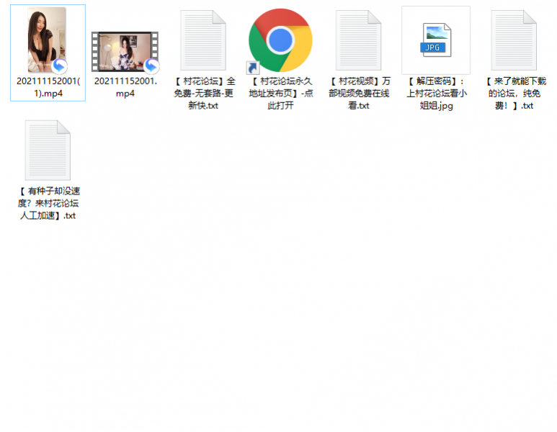Viewport: 557px width, 432px height.
Task: Click the 202111152001.mp4 file name label
Action: point(125,87)
